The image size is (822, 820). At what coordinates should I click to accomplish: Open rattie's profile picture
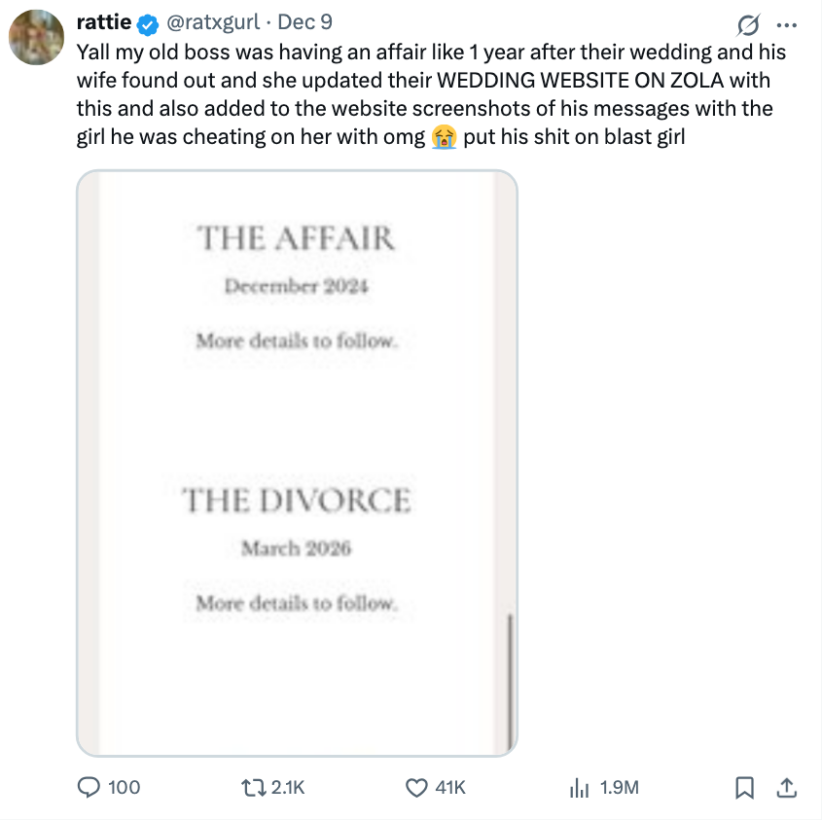36,36
